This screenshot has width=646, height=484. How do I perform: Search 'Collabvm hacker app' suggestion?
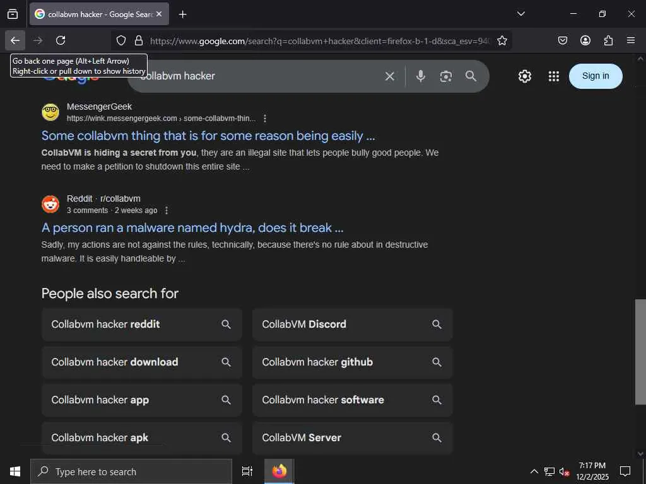click(142, 400)
